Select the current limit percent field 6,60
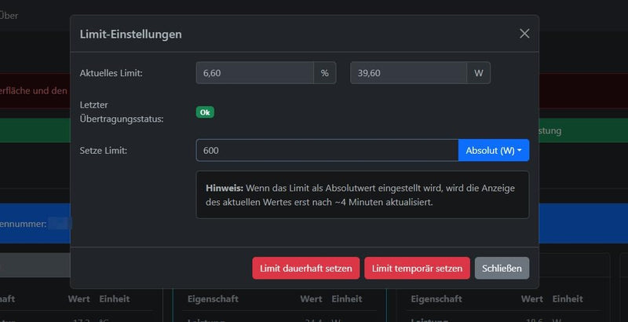628x322 pixels. [x=254, y=73]
